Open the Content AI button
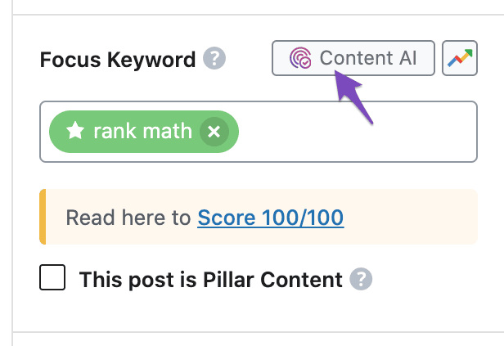 [353, 58]
